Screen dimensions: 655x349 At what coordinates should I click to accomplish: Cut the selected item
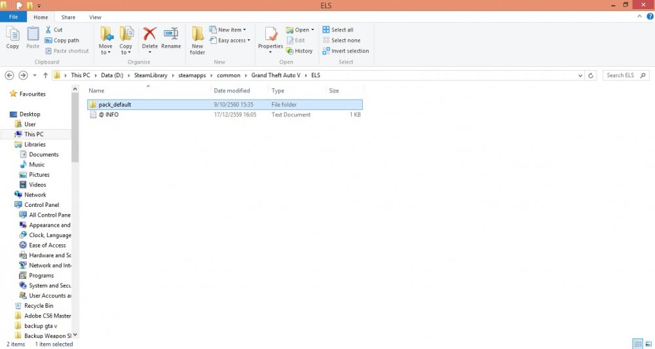pos(54,29)
